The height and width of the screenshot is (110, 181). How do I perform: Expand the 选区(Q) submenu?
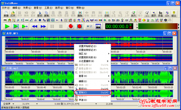point(92,53)
